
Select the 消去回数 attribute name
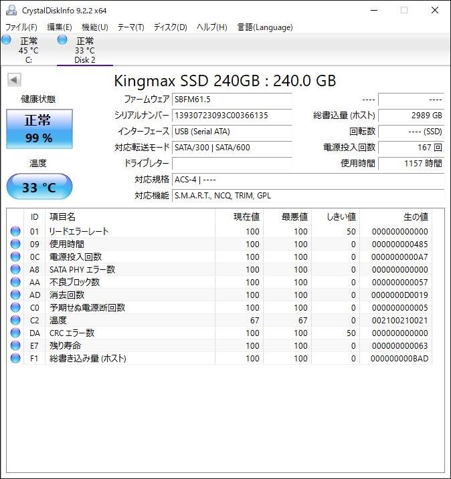67,295
